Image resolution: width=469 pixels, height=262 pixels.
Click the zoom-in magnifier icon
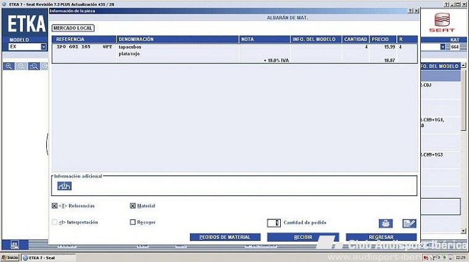pos(9,67)
